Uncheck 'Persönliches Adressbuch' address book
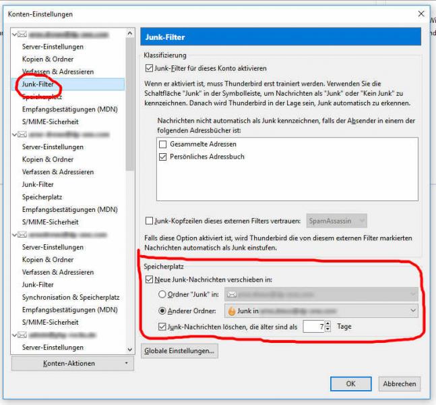436x405 pixels. (x=162, y=157)
